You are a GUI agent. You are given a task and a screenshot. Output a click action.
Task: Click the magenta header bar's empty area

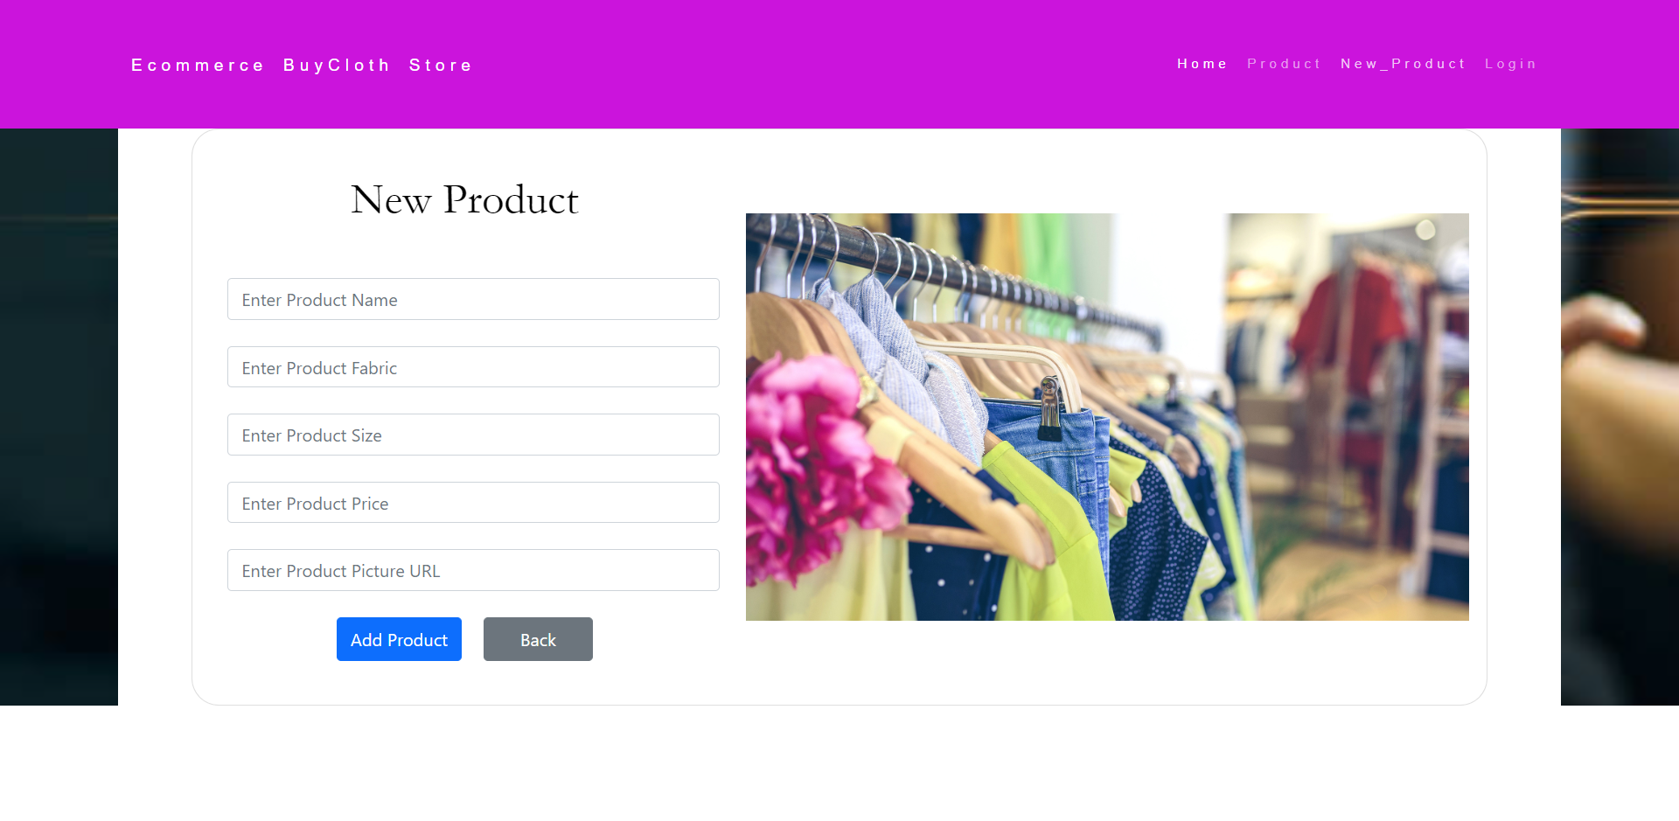(x=822, y=64)
